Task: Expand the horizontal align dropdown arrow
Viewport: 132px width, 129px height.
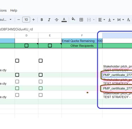Action: click(x=104, y=20)
